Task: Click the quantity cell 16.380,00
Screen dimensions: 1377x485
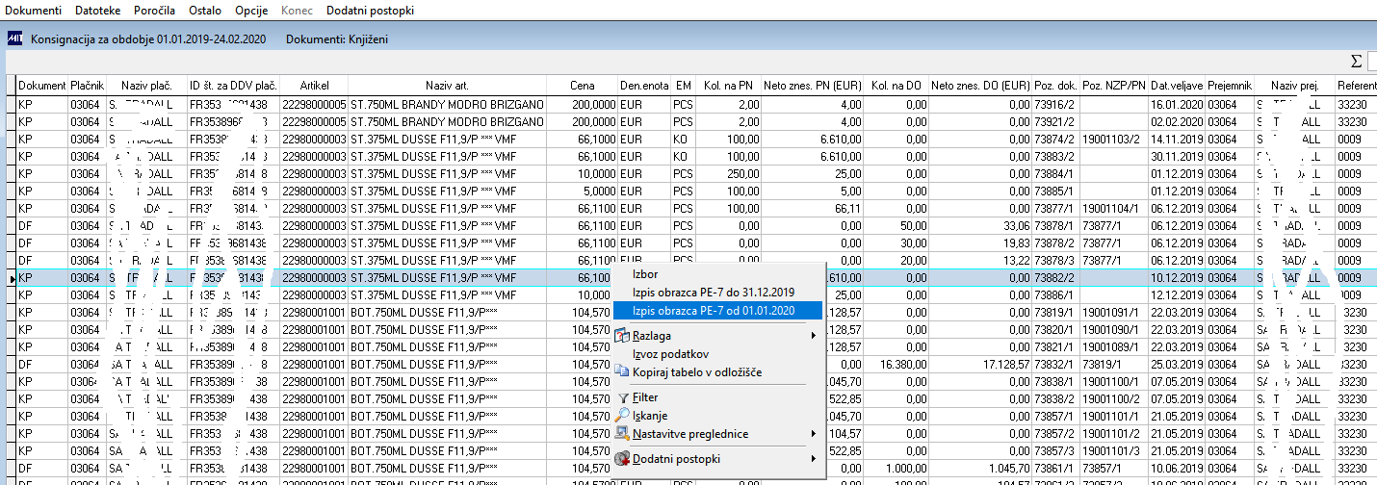Action: (896, 365)
